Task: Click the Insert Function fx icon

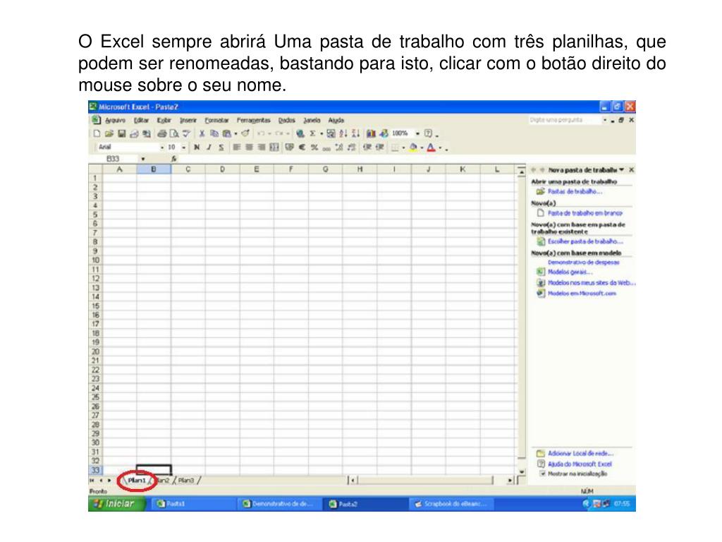Action: (174, 159)
